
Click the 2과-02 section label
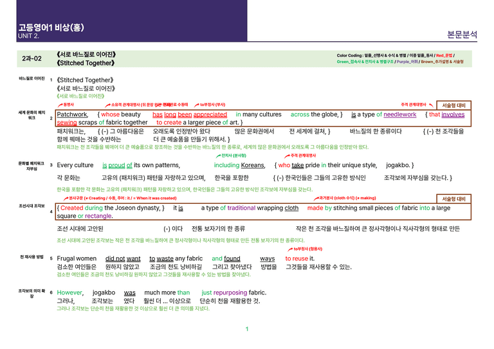[x=32, y=58]
